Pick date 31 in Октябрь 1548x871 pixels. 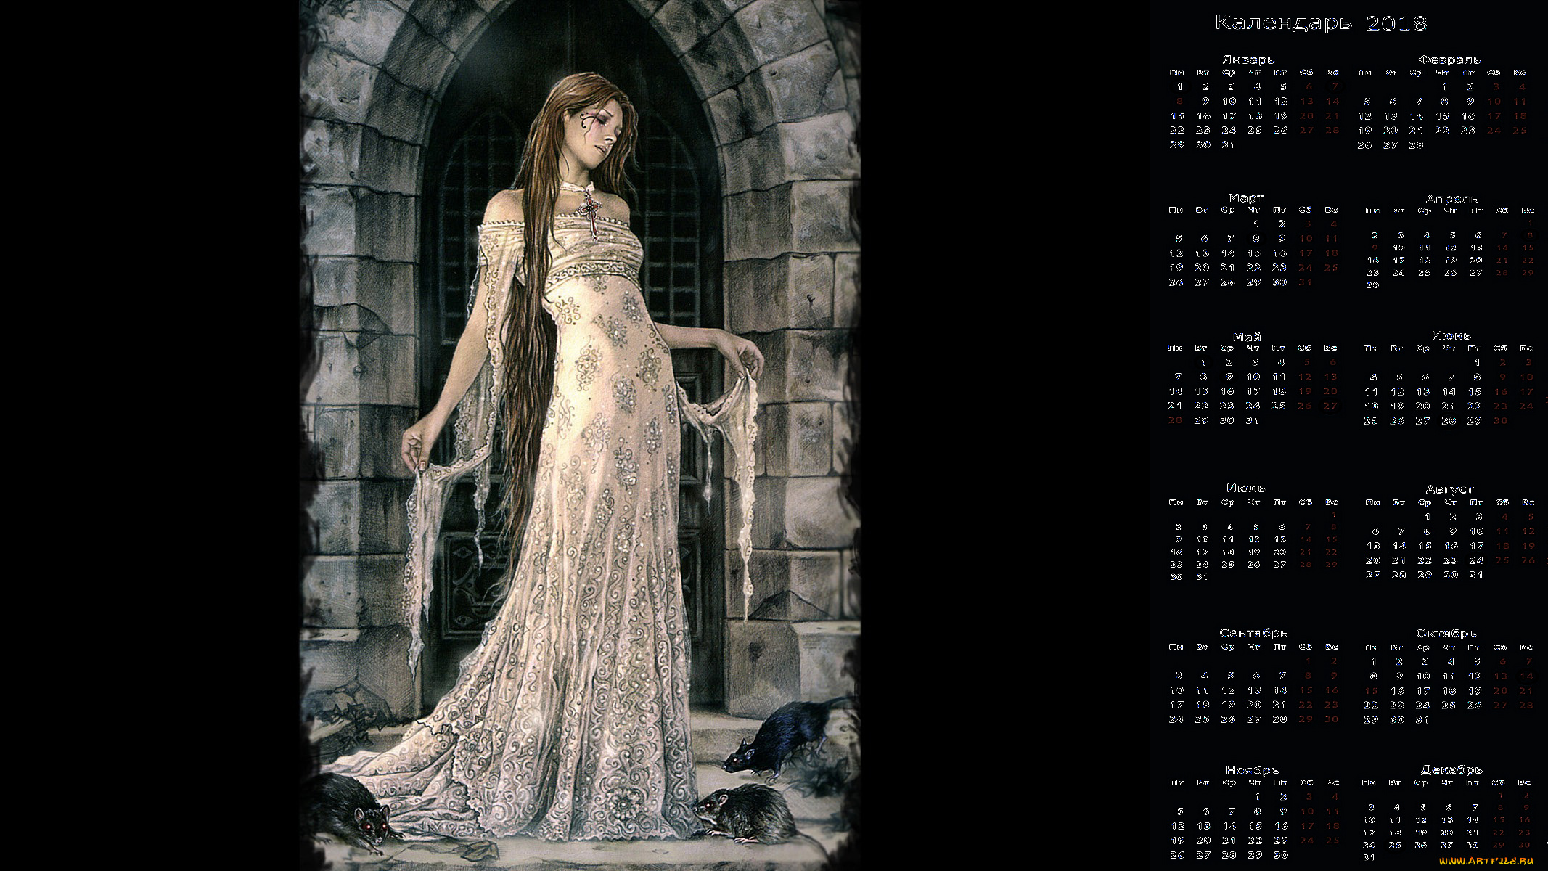point(1422,719)
